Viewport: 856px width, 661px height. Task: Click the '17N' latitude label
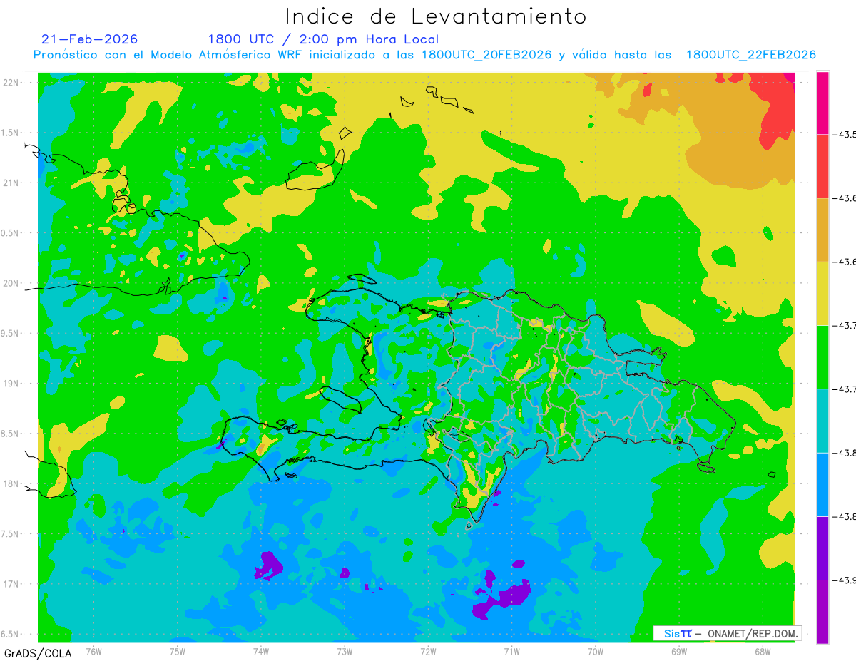coord(11,584)
